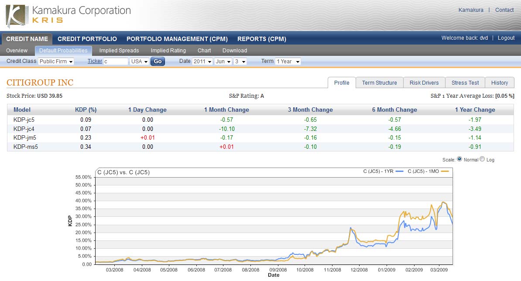Click the Ticker link

(95, 61)
